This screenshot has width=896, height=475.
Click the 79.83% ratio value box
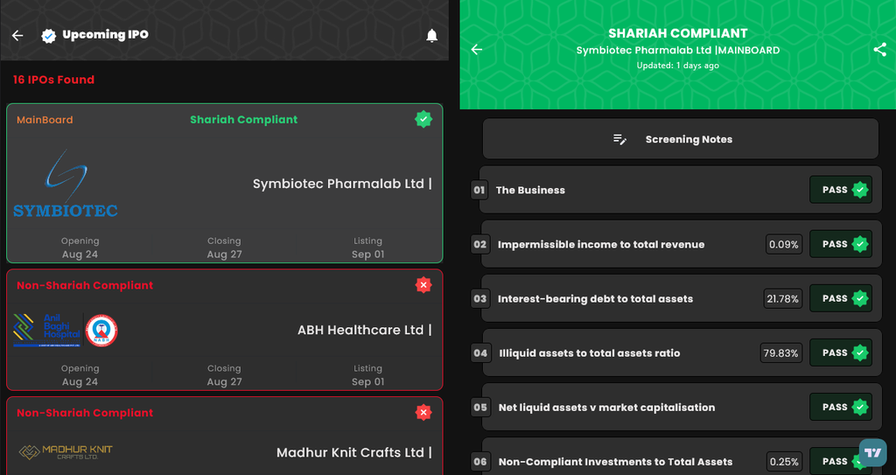(x=780, y=353)
